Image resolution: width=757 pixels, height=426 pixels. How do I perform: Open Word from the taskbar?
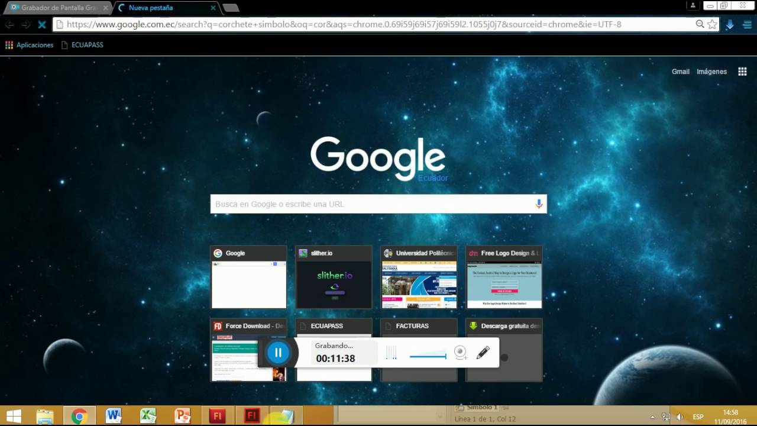click(114, 416)
